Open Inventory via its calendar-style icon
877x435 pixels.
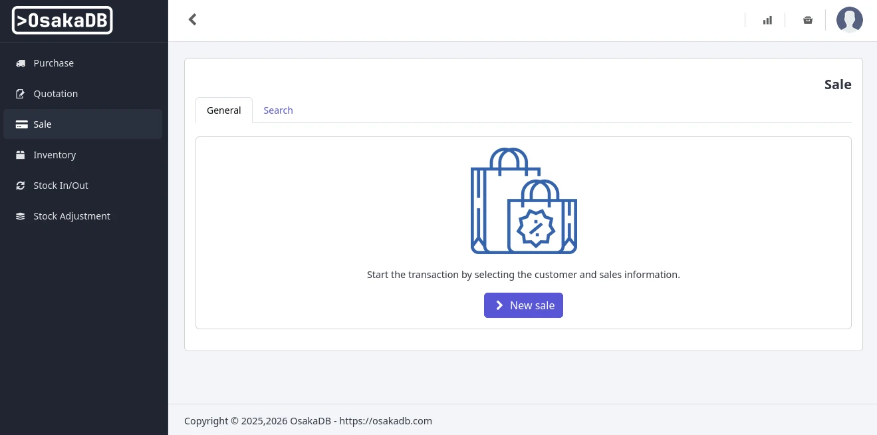click(20, 154)
